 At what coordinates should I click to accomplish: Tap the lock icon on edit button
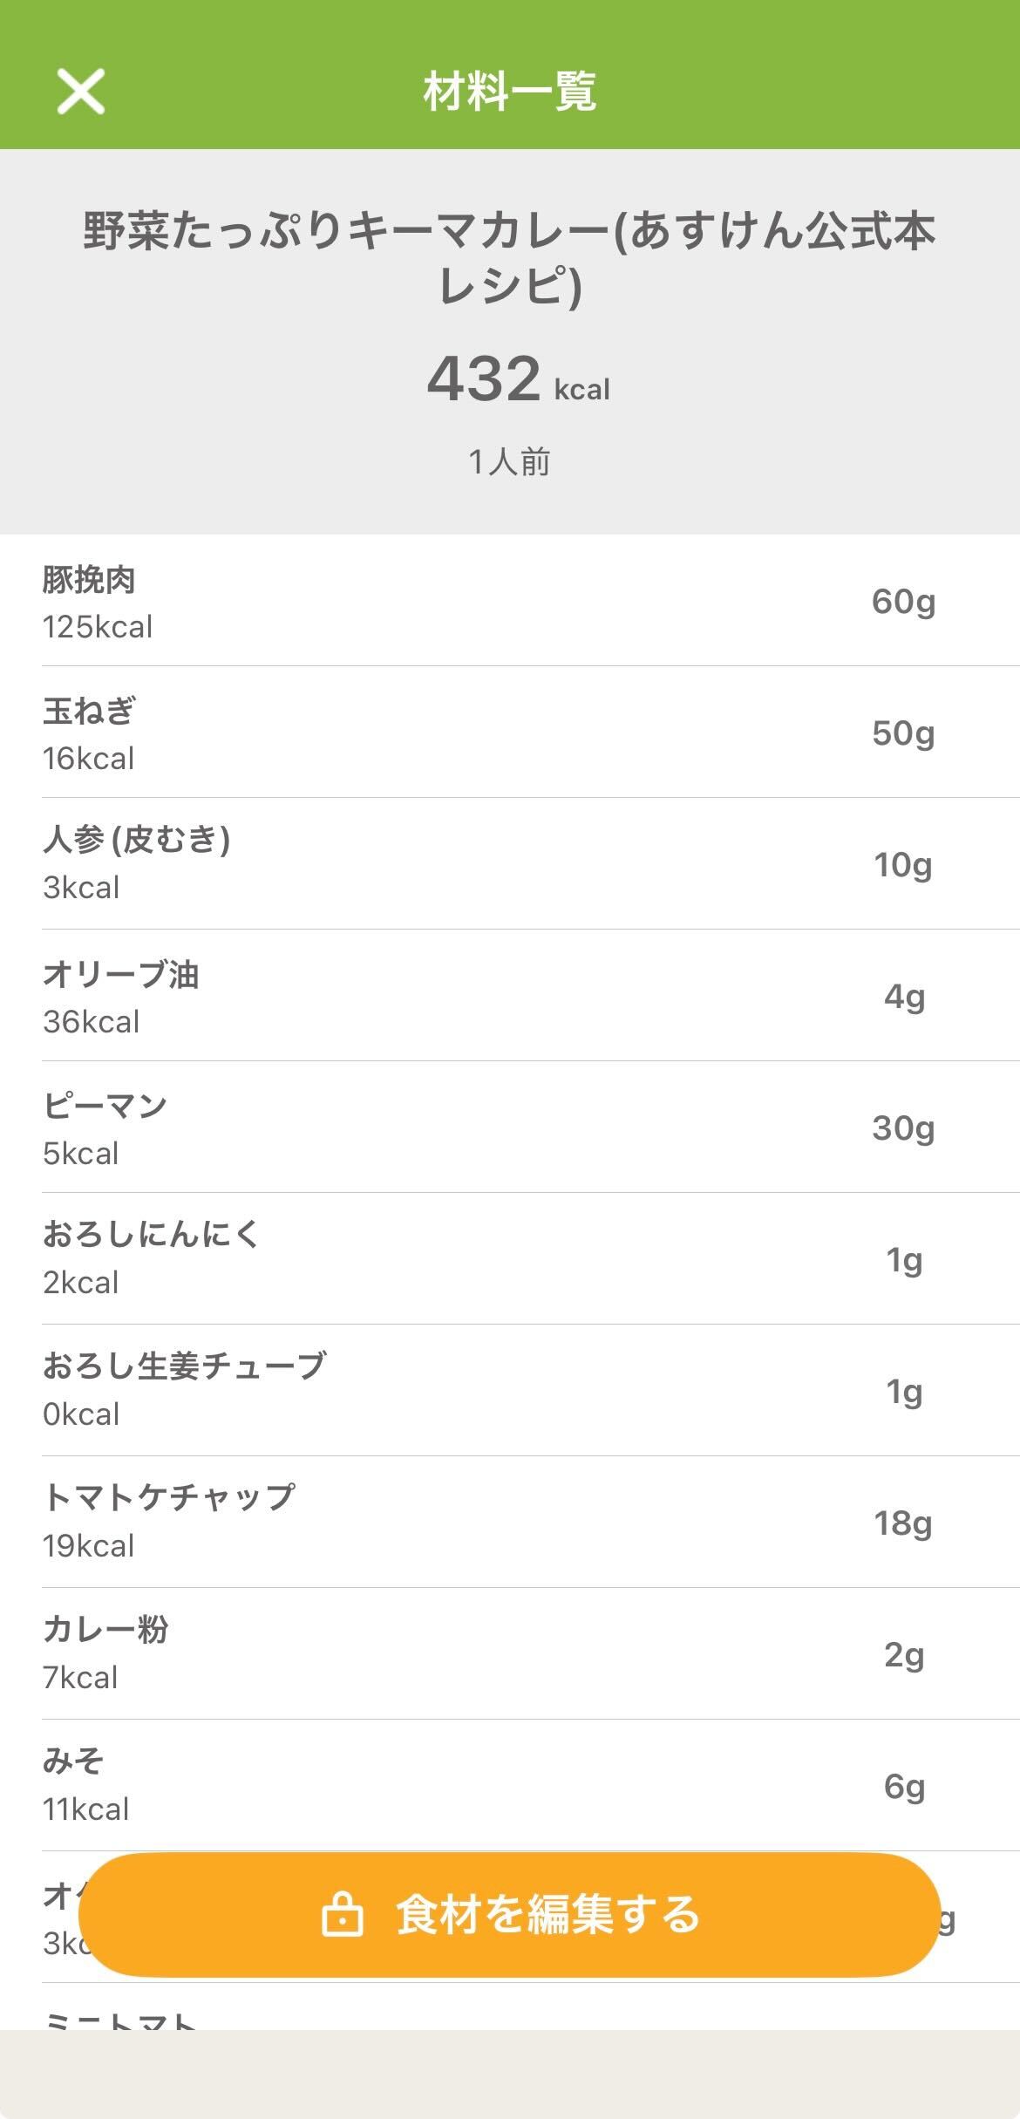tap(342, 1915)
